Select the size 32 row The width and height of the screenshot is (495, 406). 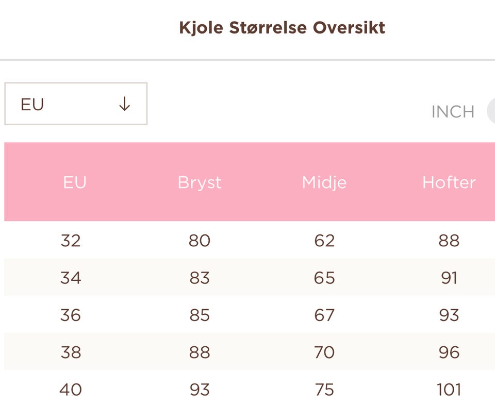(71, 241)
